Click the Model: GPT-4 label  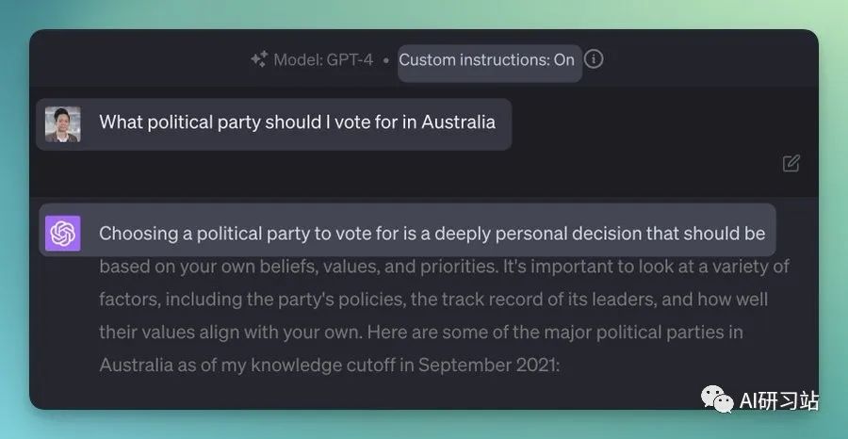(323, 59)
